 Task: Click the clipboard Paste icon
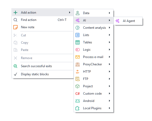pyautogui.click(x=15, y=50)
